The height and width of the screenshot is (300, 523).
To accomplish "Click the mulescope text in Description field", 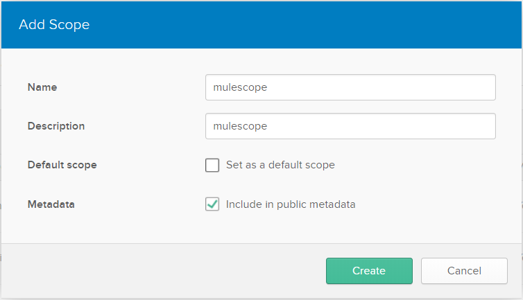I will [241, 126].
